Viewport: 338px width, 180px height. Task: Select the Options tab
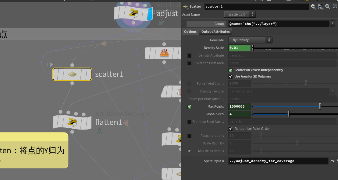pyautogui.click(x=190, y=32)
